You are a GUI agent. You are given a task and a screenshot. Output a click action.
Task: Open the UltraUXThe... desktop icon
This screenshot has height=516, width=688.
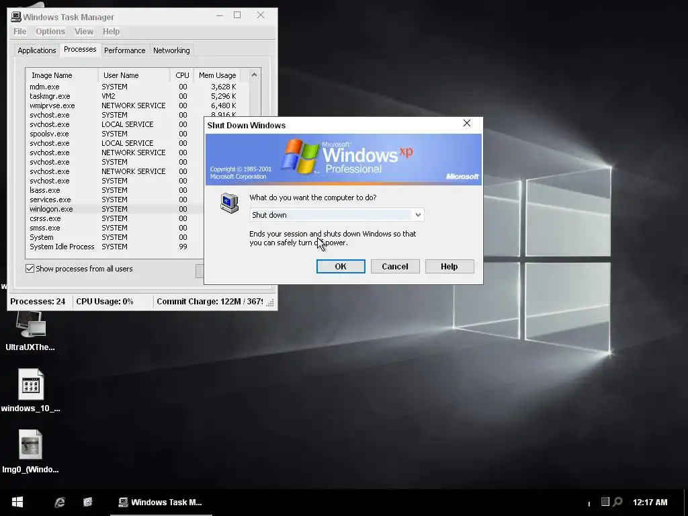[30, 331]
